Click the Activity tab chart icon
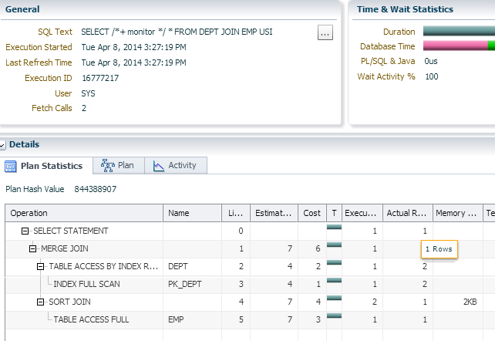Screen dimensions: 495x341 [x=159, y=165]
